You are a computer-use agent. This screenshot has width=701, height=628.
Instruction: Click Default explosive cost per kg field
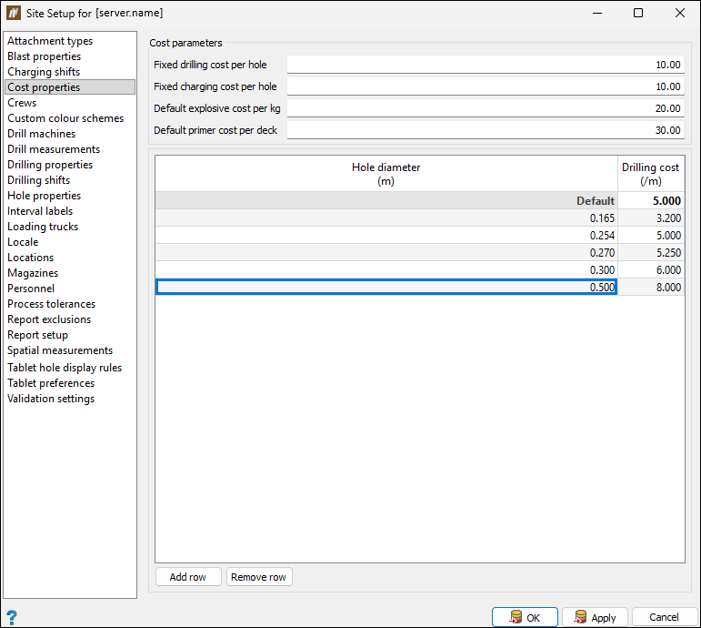coord(486,108)
